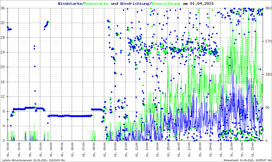The height and width of the screenshot is (162, 272).
Task: Select the 90 degree right axis label
Action: pos(266,108)
